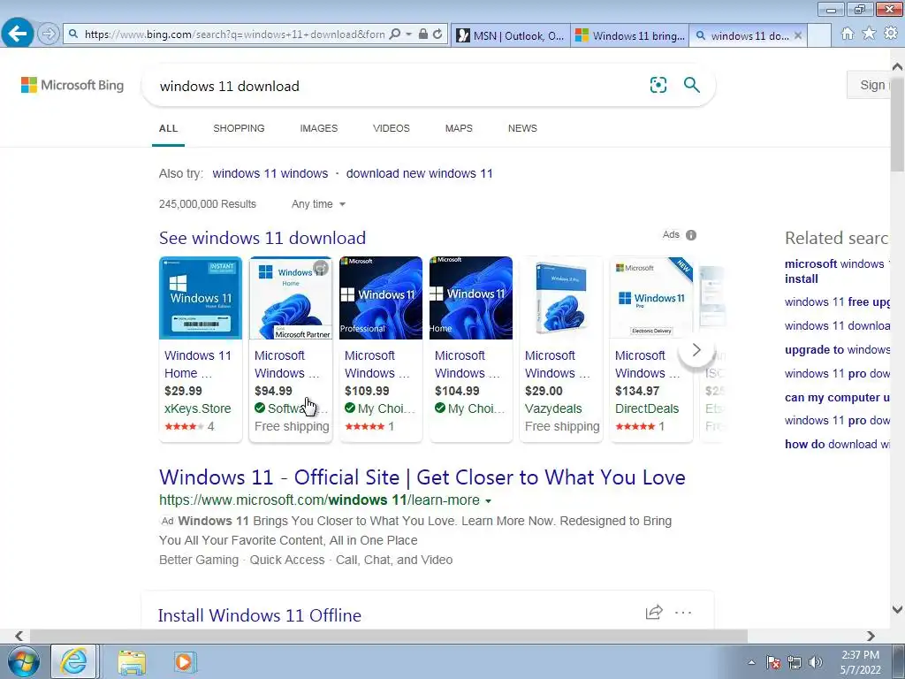Close the windows 11 do... tab
This screenshot has height=679, width=905.
pos(798,35)
